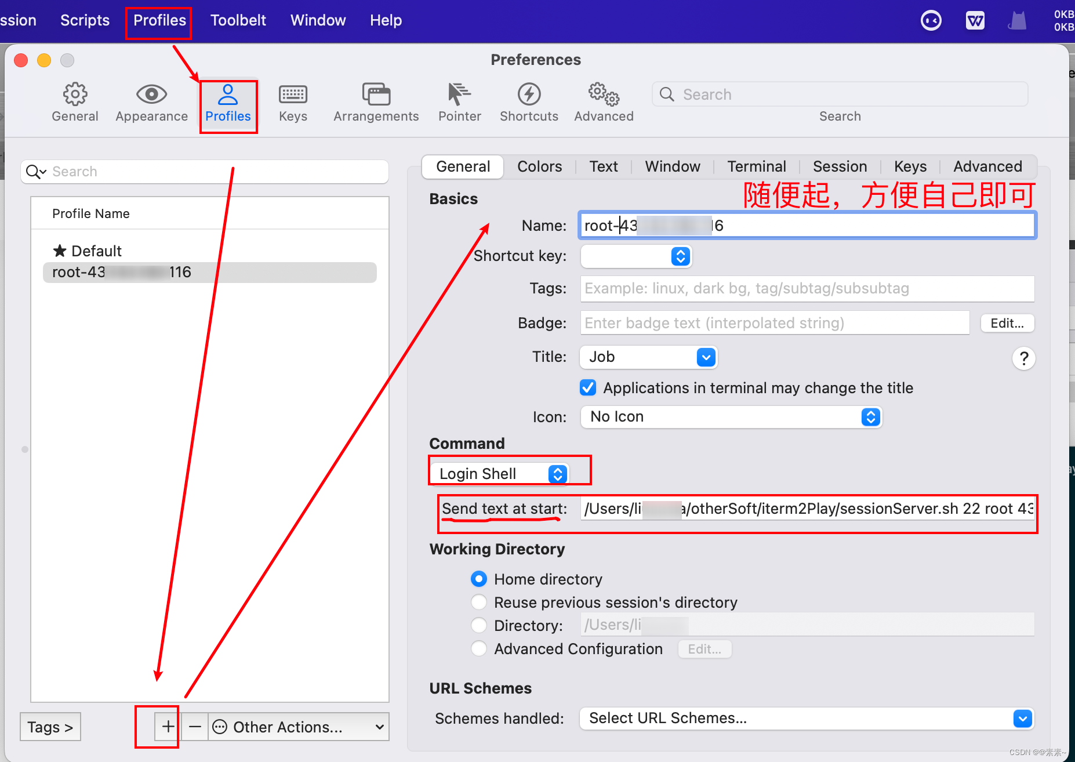This screenshot has width=1075, height=762.
Task: Open the Login Shell command dropdown
Action: 500,474
